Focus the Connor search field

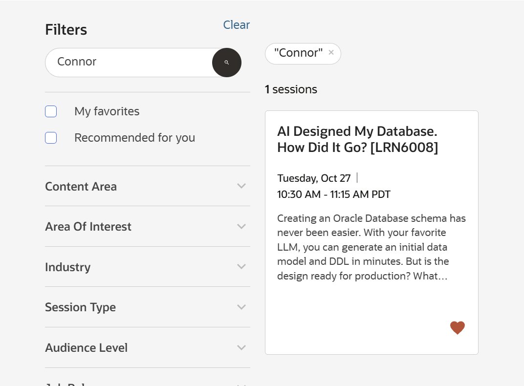pos(129,63)
